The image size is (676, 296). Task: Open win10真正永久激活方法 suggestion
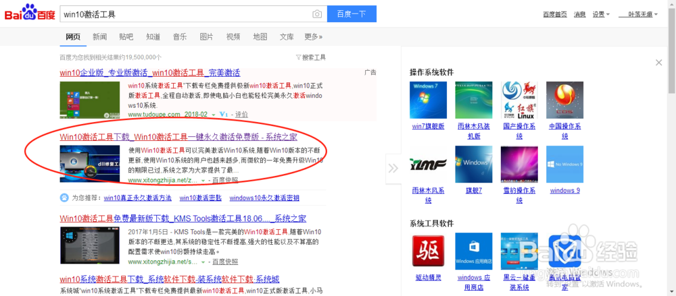point(138,198)
